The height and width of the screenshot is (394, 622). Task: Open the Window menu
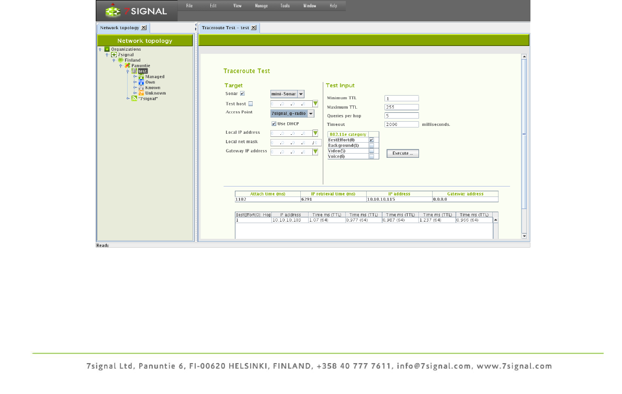click(310, 6)
